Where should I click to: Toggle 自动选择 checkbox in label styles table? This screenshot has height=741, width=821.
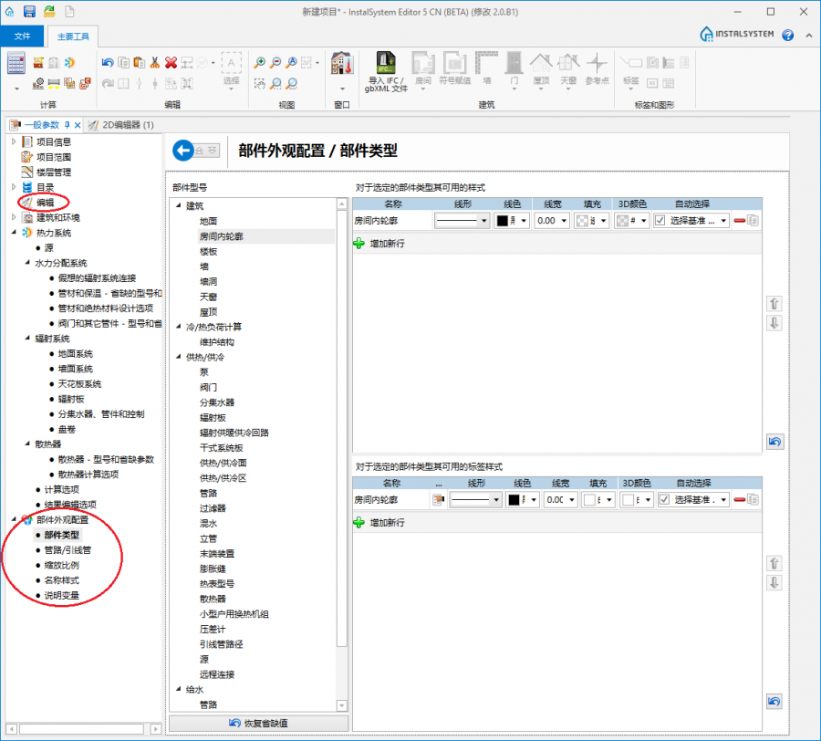pos(664,499)
